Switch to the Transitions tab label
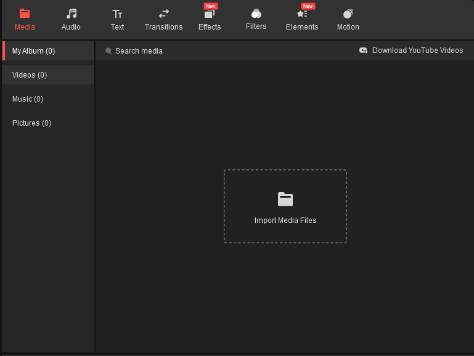474x356 pixels. tap(163, 27)
